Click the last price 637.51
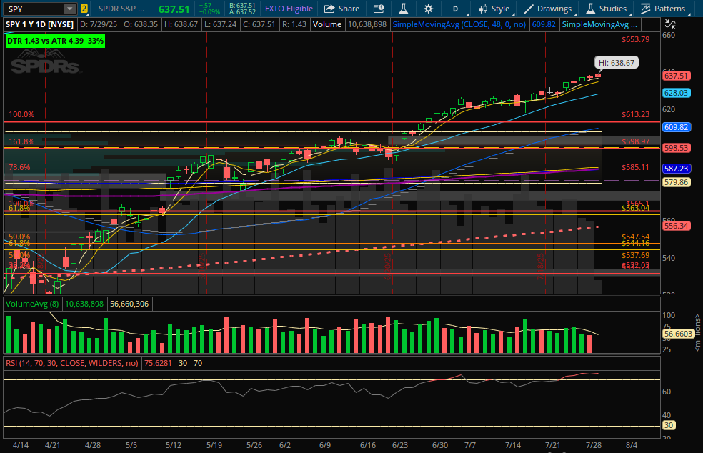 coord(174,9)
